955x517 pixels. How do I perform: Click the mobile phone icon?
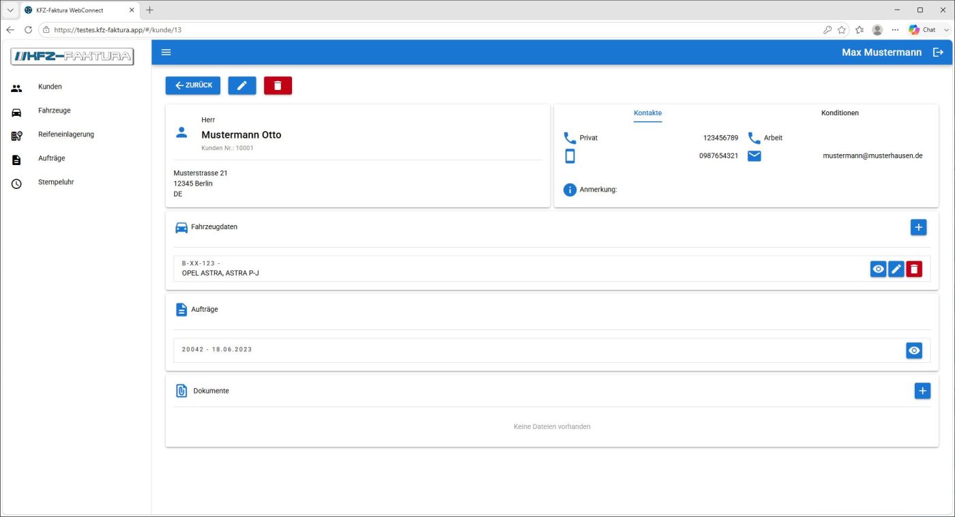coord(570,156)
